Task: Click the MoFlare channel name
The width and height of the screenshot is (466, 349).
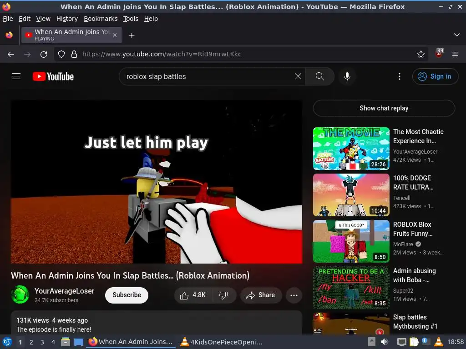Action: click(x=403, y=244)
